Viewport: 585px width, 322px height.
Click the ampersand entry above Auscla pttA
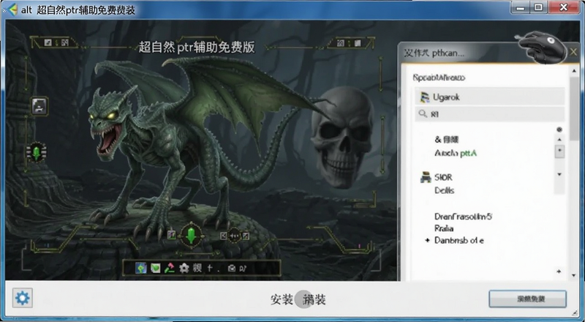tap(446, 139)
